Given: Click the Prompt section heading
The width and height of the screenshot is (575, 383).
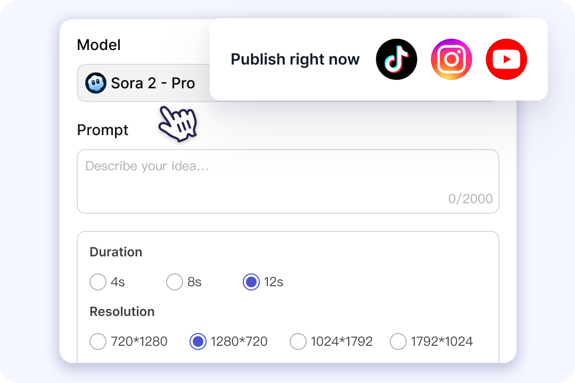Looking at the screenshot, I should click(x=102, y=130).
